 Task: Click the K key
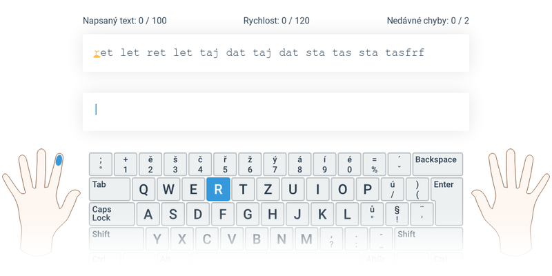point(322,214)
